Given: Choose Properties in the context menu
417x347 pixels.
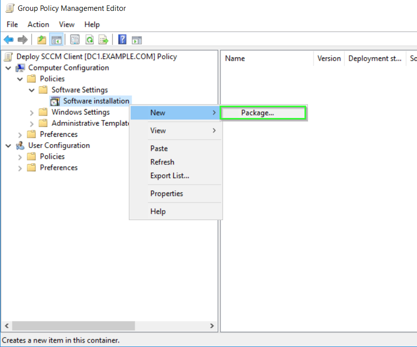Looking at the screenshot, I should coord(166,193).
